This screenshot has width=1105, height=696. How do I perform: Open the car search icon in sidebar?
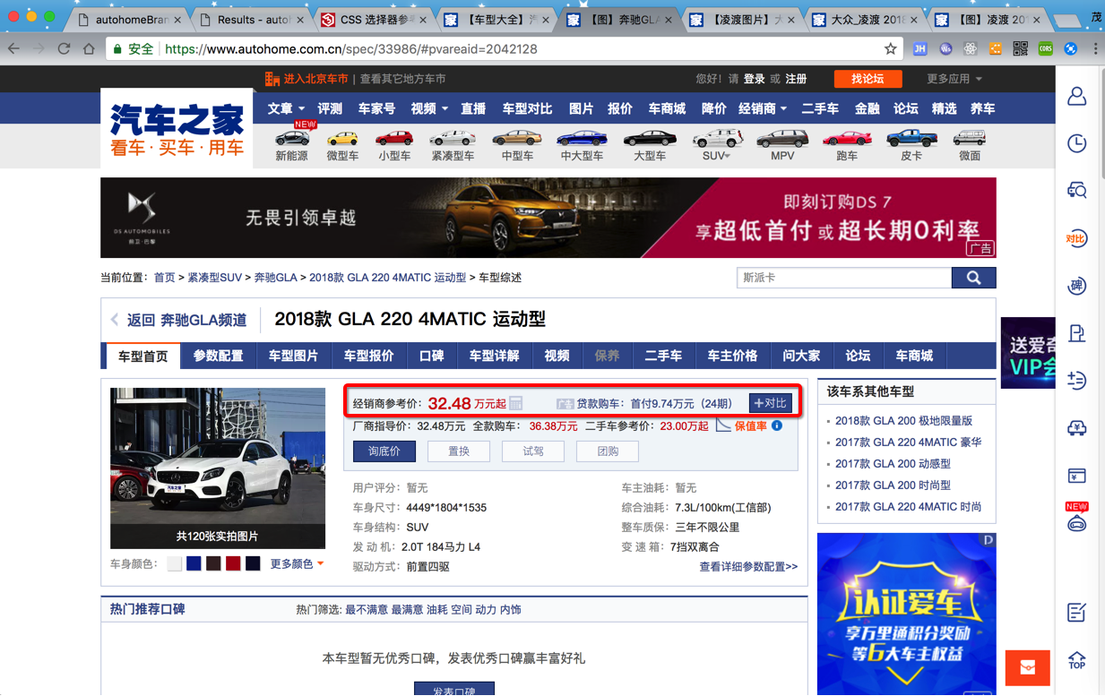coord(1076,191)
